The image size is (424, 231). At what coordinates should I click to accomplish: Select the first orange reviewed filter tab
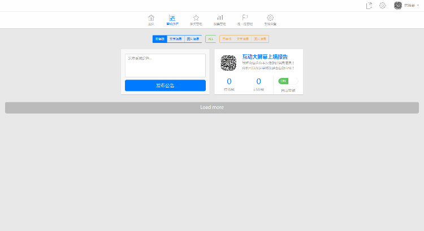227,39
